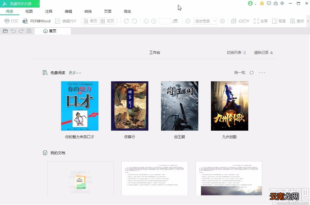Screen dimensions: 310x205
Task: Click the open file folder icon
Action: [x=5, y=31]
